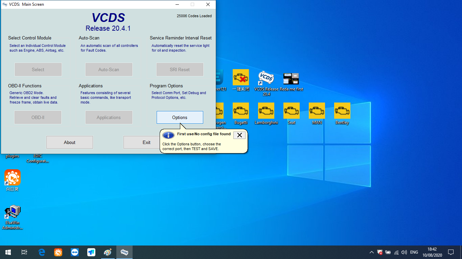Select the MAN desktop icon
This screenshot has height=259, width=462.
click(317, 114)
